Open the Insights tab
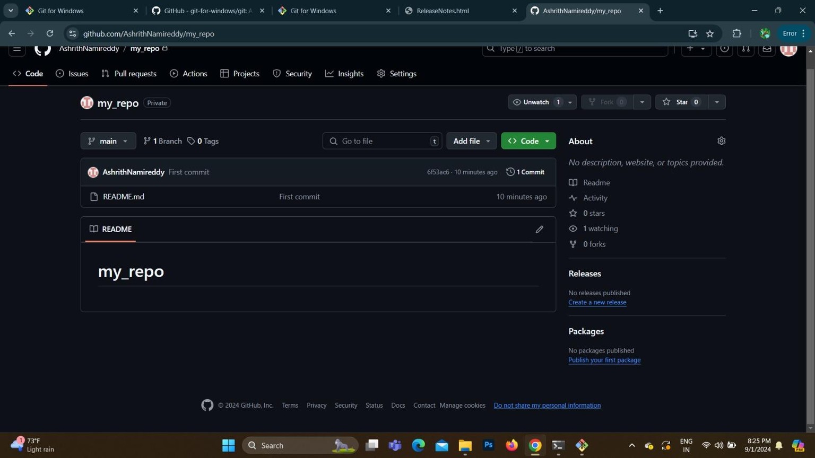The image size is (815, 458). click(344, 74)
